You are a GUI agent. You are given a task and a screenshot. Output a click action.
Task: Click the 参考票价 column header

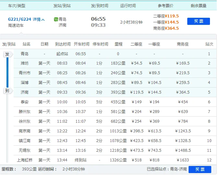(x=166, y=6)
